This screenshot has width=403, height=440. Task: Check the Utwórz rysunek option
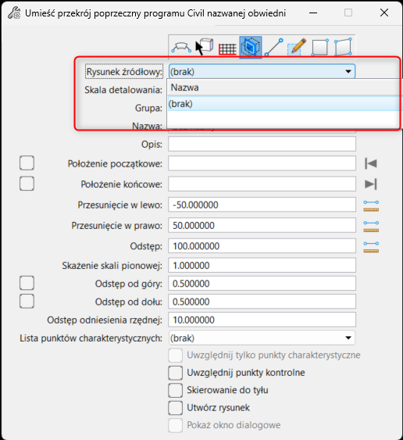[x=175, y=408]
